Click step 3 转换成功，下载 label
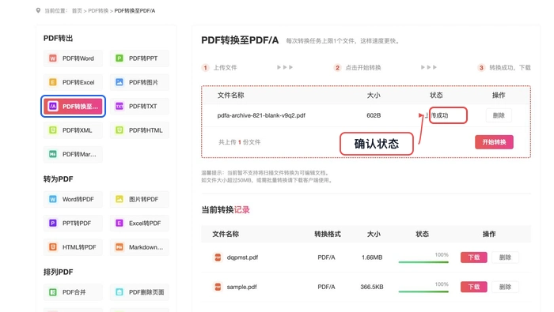 point(510,68)
